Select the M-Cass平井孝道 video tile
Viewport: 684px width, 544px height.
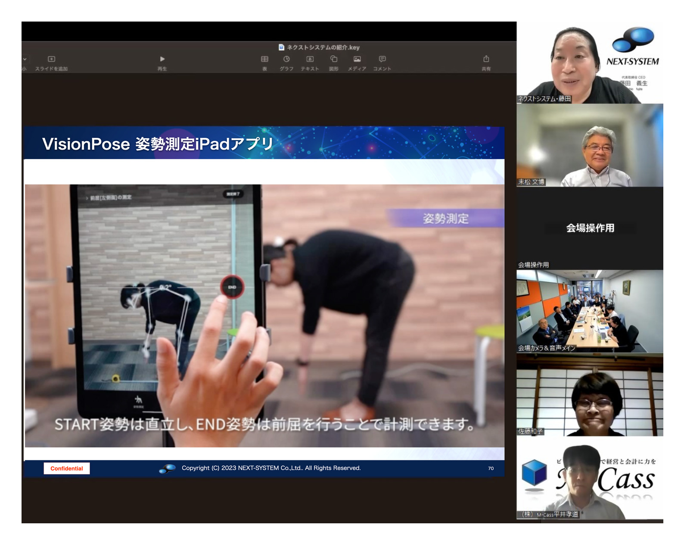pos(590,478)
